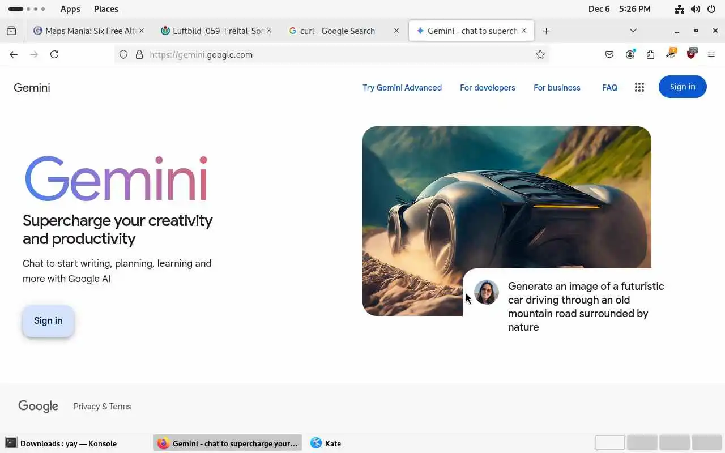
Task: Click the blue Sign in button in header
Action: click(x=683, y=87)
